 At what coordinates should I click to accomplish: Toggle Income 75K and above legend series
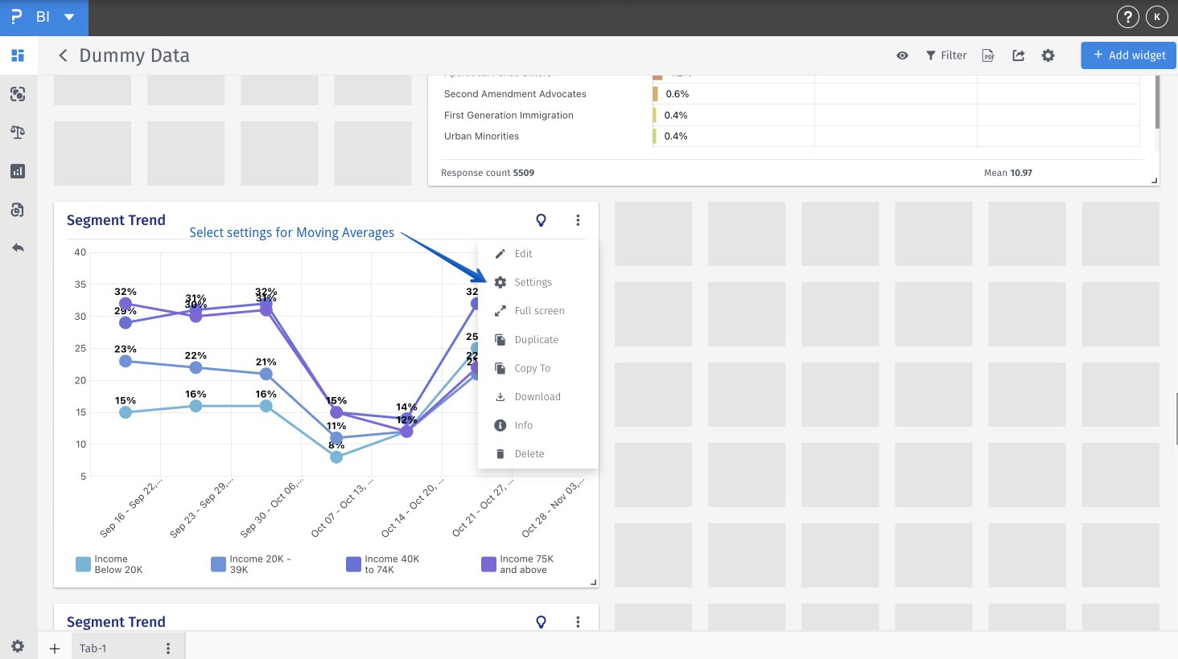click(517, 564)
